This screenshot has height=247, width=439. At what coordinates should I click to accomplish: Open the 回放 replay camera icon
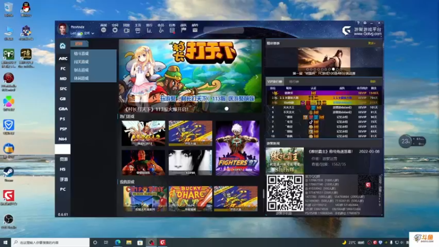coord(127,30)
